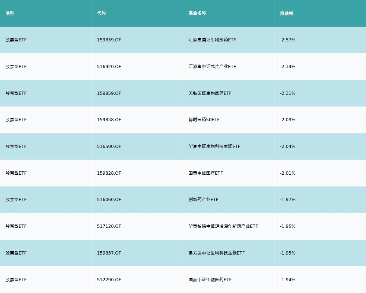Image resolution: width=366 pixels, height=293 pixels.
Task: Click fund name 汇添富国证生物医药ETF
Action: (x=212, y=40)
